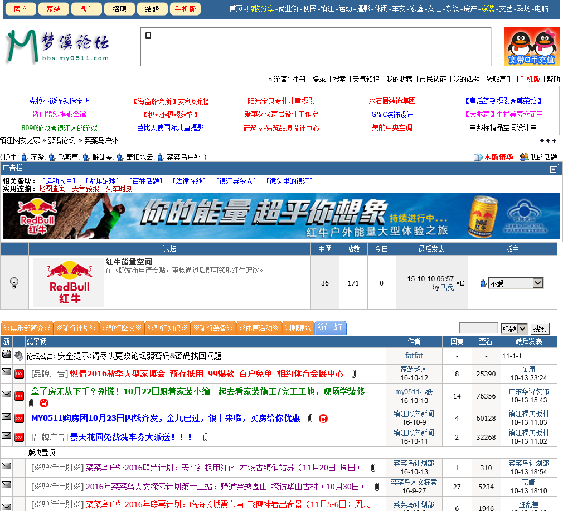Click the 搜索 button

(540, 328)
